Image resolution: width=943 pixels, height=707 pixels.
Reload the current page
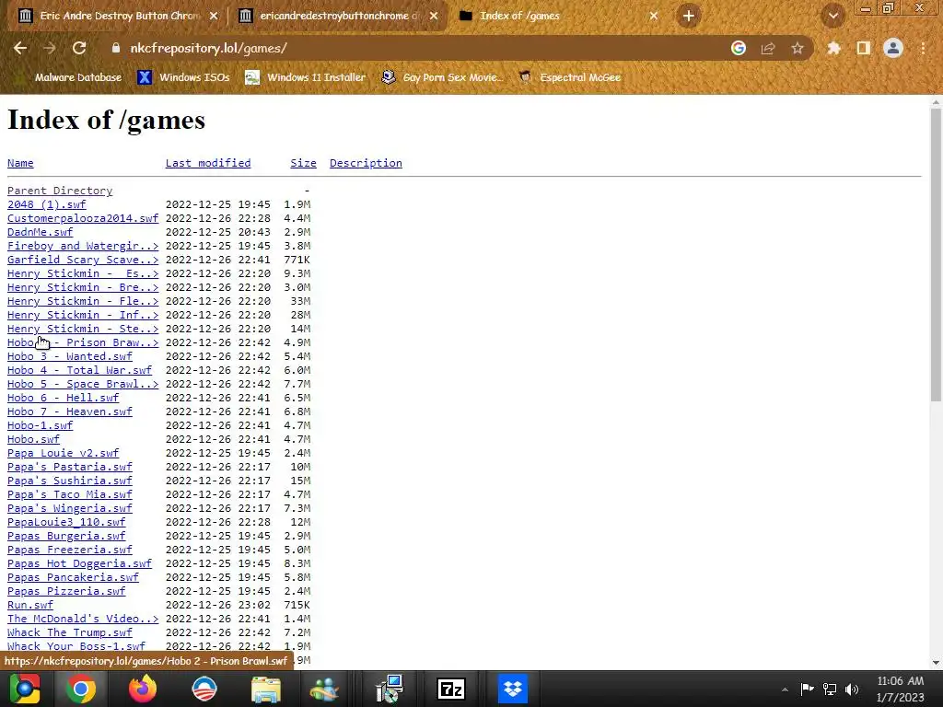coord(79,48)
